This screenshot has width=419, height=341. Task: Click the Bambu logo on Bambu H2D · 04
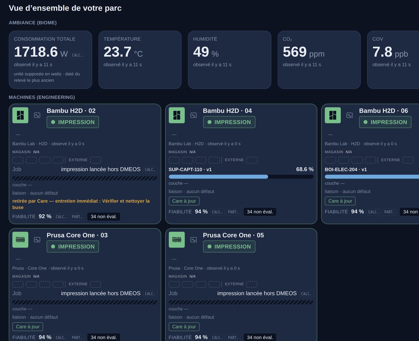[x=177, y=115]
